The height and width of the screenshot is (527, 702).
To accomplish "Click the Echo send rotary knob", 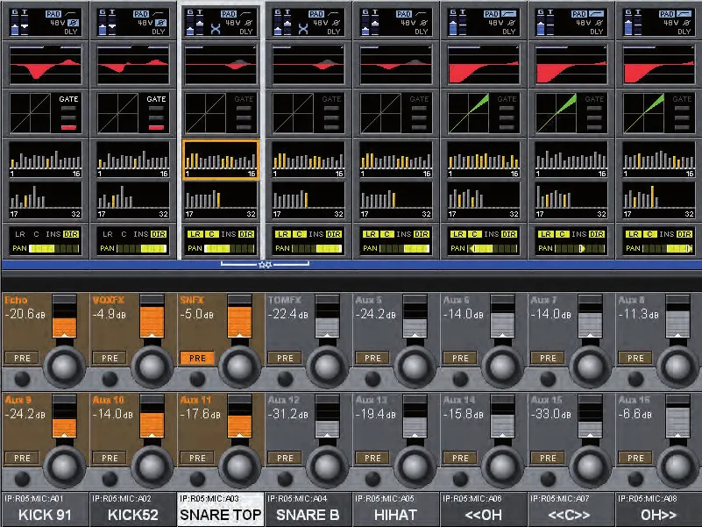I will point(65,367).
